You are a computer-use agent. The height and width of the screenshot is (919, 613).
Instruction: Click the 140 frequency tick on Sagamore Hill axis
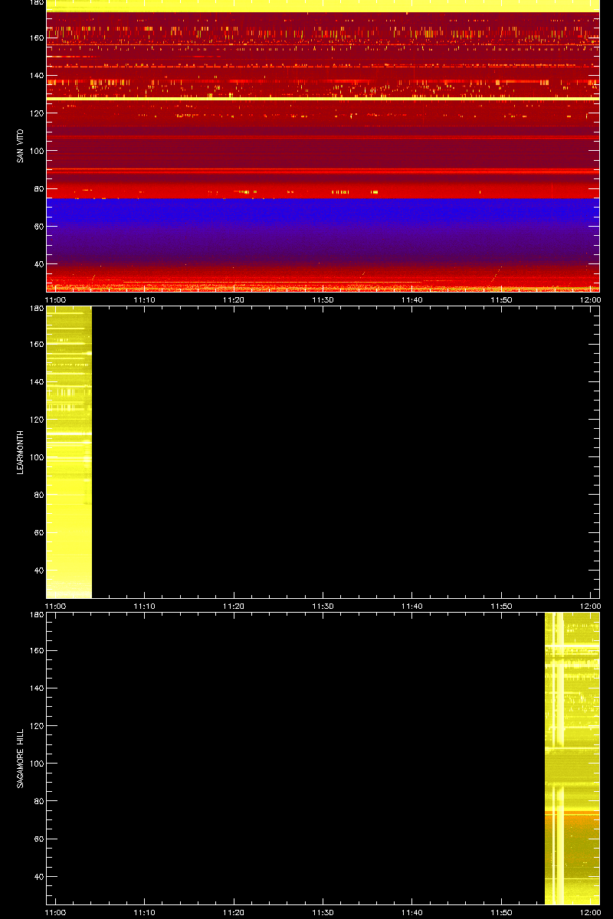(36, 688)
